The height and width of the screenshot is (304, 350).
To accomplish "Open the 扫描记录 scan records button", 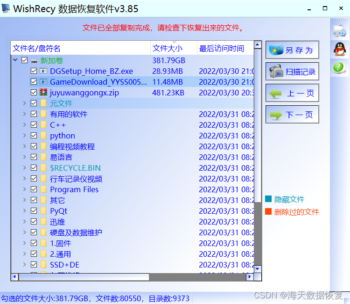I will point(292,72).
